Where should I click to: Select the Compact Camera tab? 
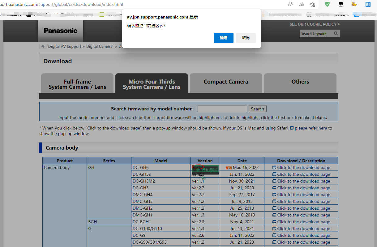tap(226, 82)
